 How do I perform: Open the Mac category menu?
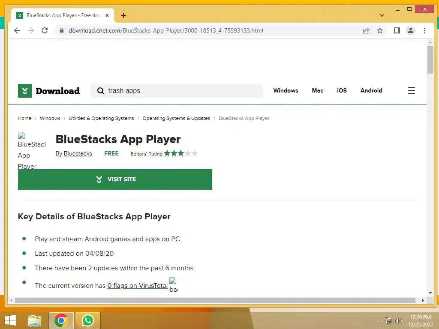318,90
